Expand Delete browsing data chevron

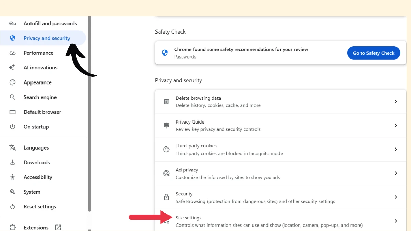(x=396, y=101)
